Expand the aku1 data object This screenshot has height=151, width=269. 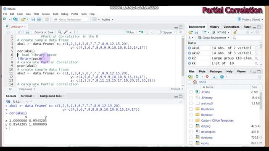point(190,48)
